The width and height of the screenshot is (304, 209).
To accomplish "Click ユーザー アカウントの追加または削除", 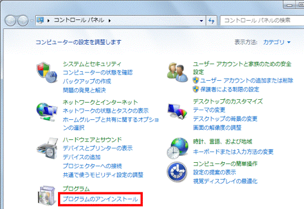I will [x=247, y=80].
